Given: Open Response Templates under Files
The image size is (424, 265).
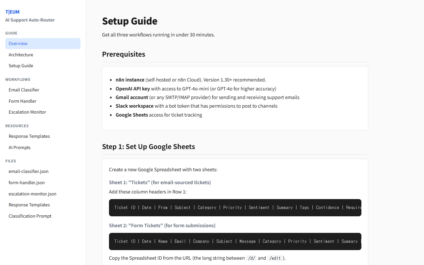Looking at the screenshot, I should click(29, 205).
